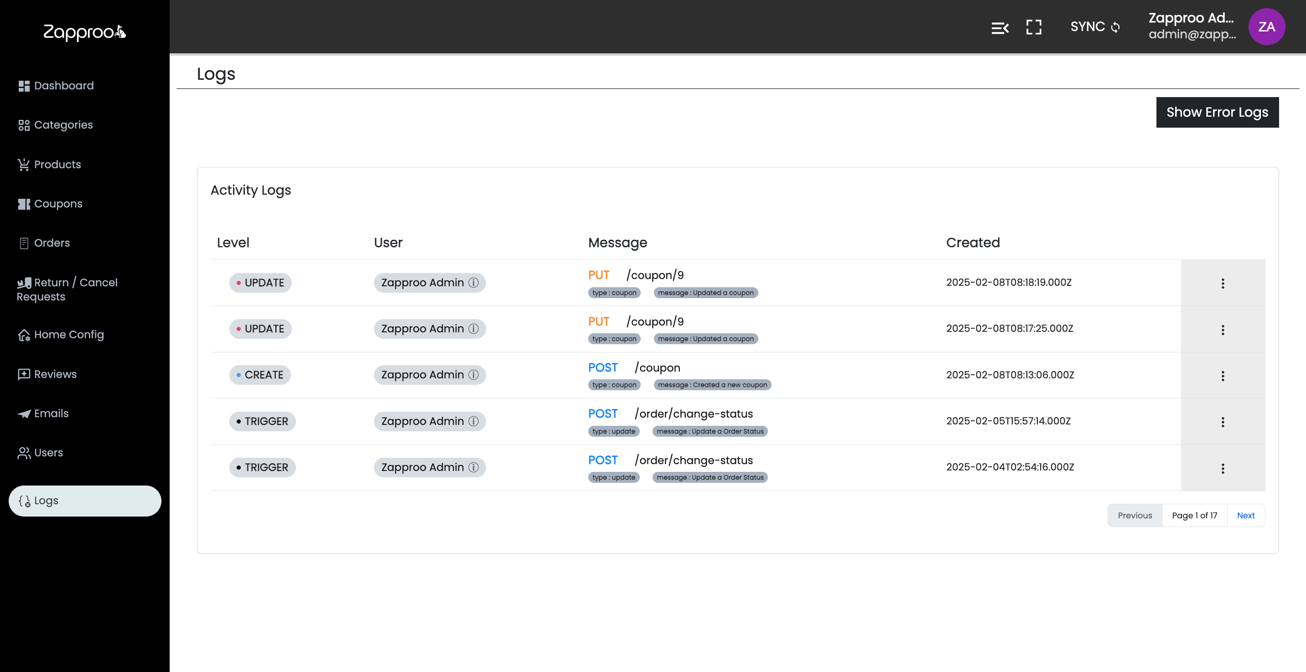Open the ZA user avatar

(1266, 27)
